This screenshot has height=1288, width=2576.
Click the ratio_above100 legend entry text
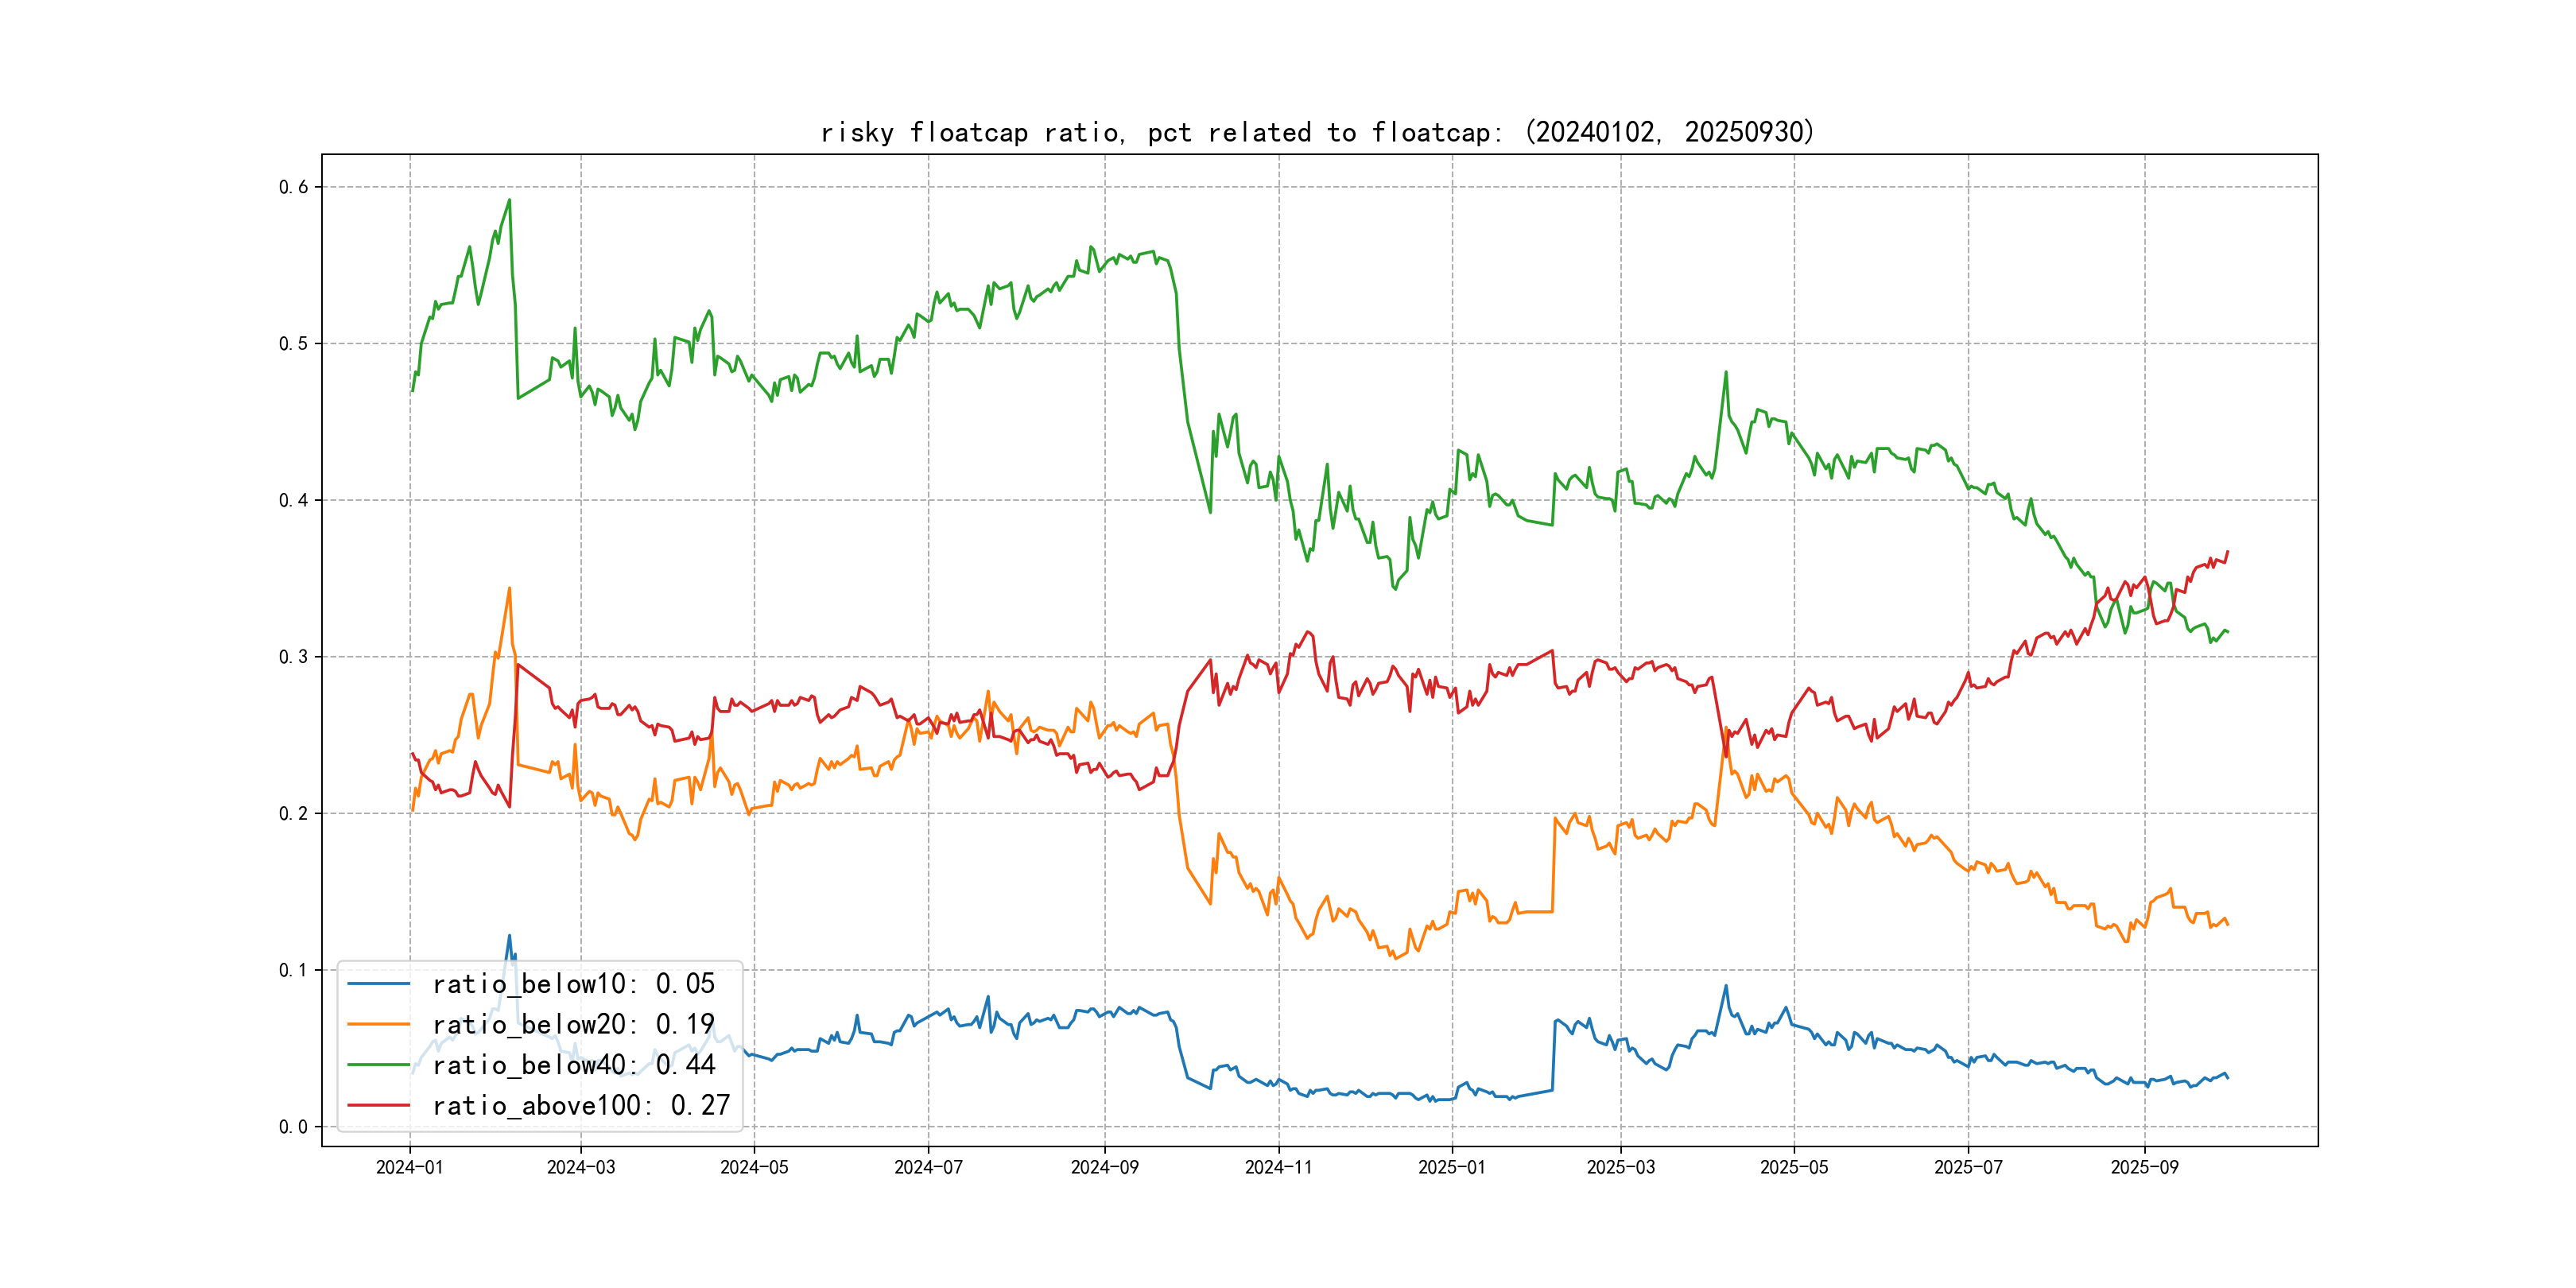(x=581, y=1106)
